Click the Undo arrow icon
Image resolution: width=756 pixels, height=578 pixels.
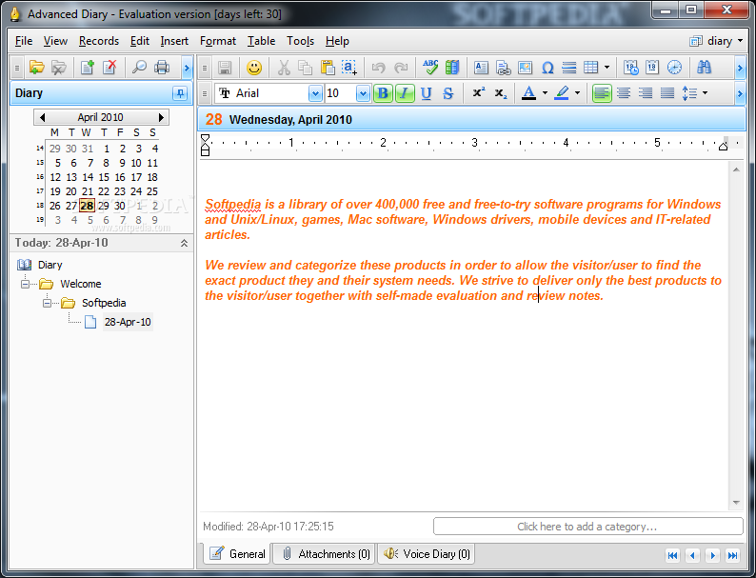(x=379, y=67)
